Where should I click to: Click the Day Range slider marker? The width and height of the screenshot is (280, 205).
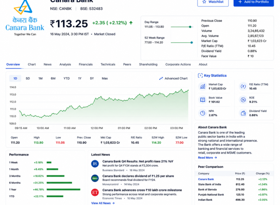pyautogui.click(x=190, y=27)
